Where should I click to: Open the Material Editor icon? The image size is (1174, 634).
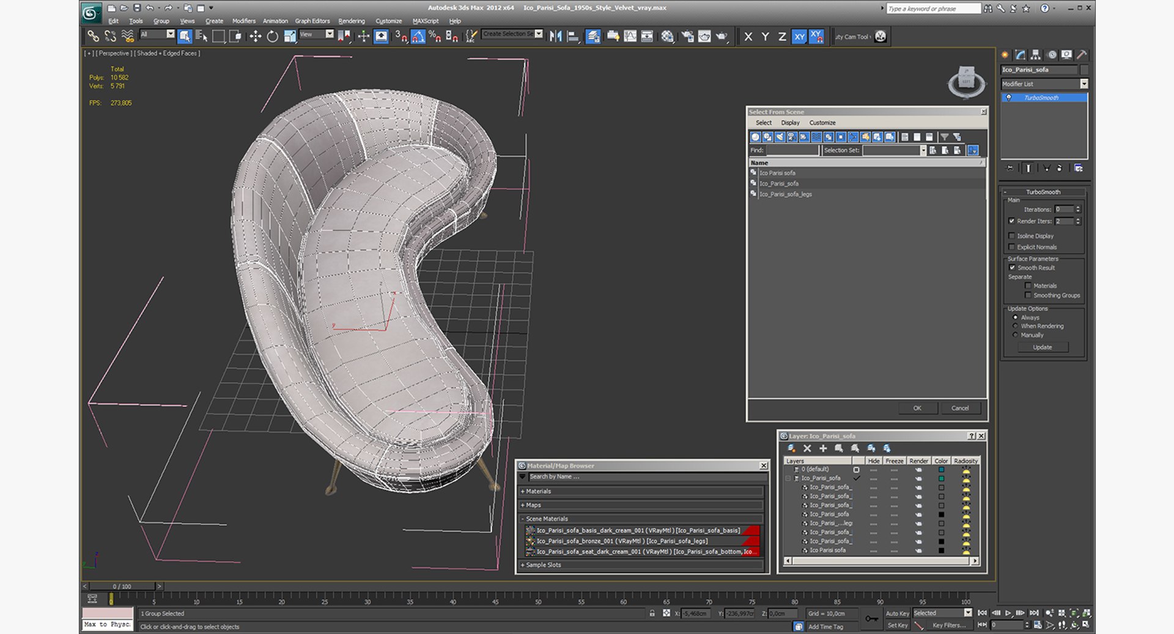[667, 37]
